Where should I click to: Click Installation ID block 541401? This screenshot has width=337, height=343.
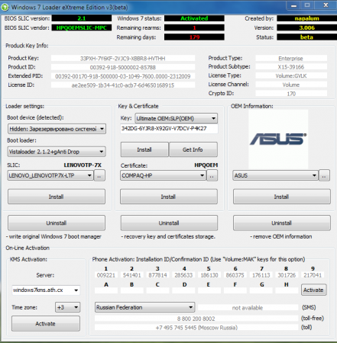[x=132, y=275]
